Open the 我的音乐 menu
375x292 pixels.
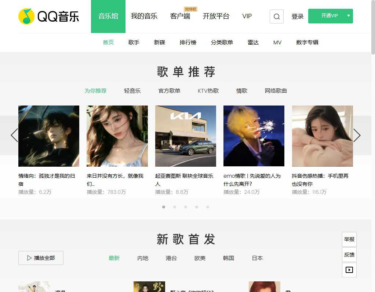(x=144, y=16)
